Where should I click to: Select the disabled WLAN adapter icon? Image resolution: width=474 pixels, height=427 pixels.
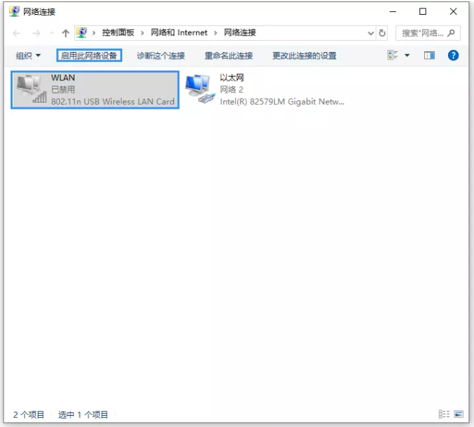click(32, 88)
